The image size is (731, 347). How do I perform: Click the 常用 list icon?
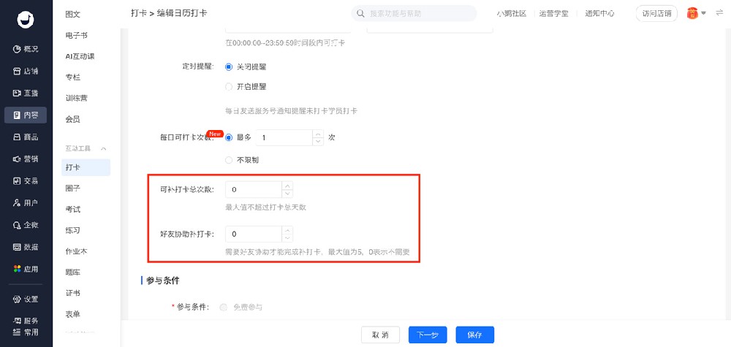(17, 332)
